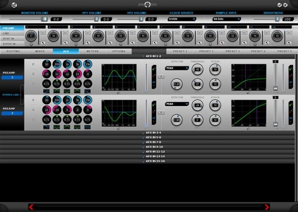Toggle 48V phantom power on preamp 1
298x212 pixels.
point(43,33)
